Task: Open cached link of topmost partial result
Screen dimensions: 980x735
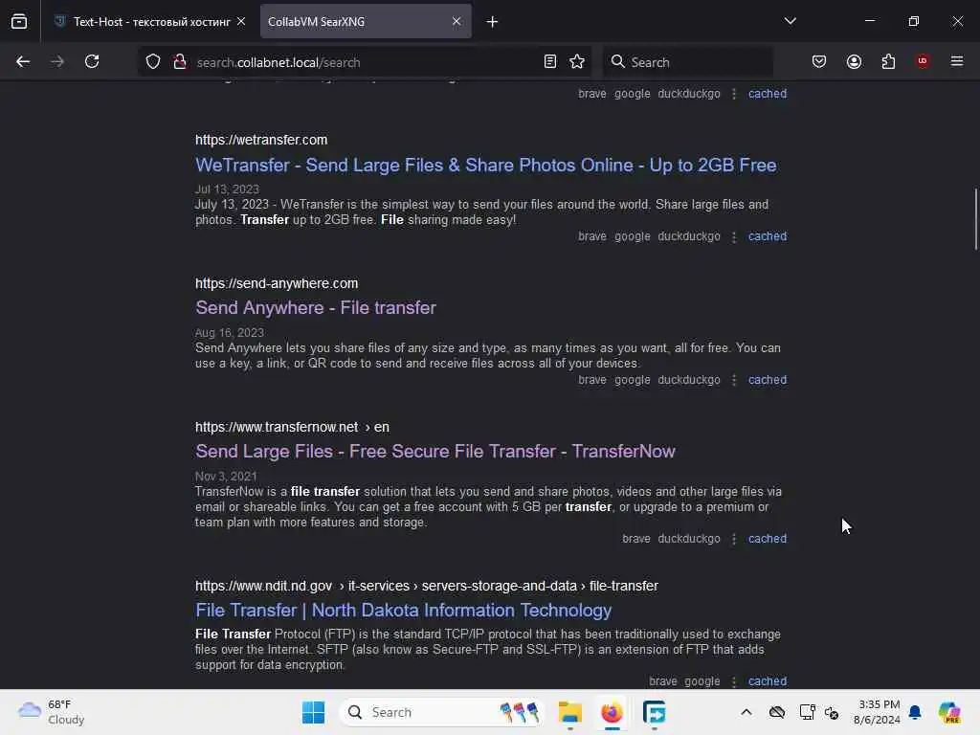Action: (x=768, y=93)
